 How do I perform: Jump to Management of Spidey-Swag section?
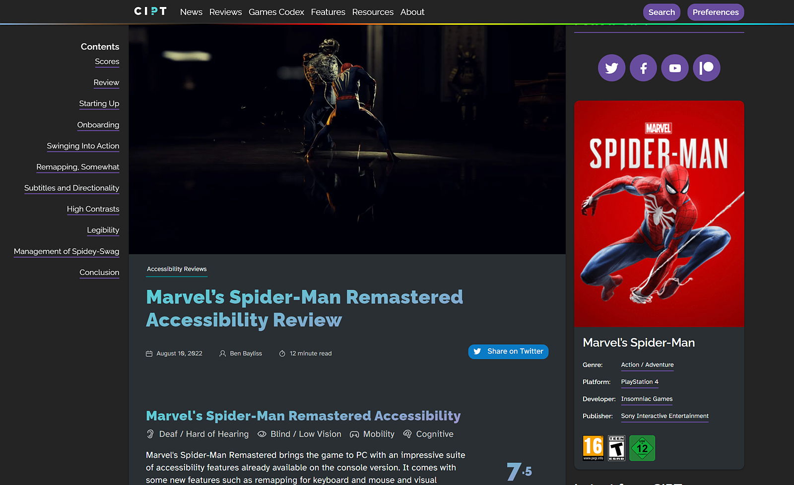[66, 252]
